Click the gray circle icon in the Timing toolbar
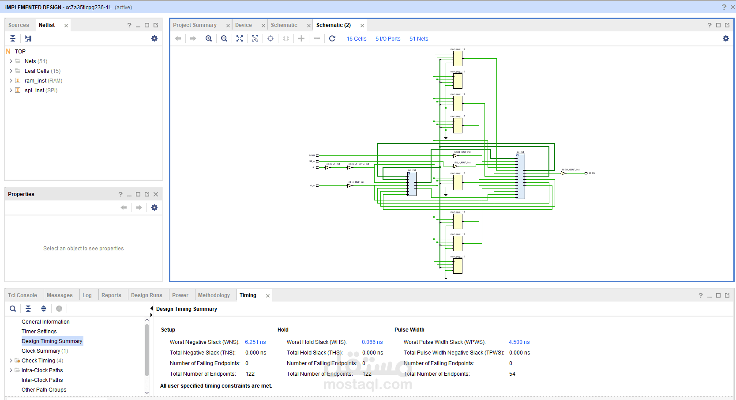This screenshot has width=736, height=400. (59, 309)
